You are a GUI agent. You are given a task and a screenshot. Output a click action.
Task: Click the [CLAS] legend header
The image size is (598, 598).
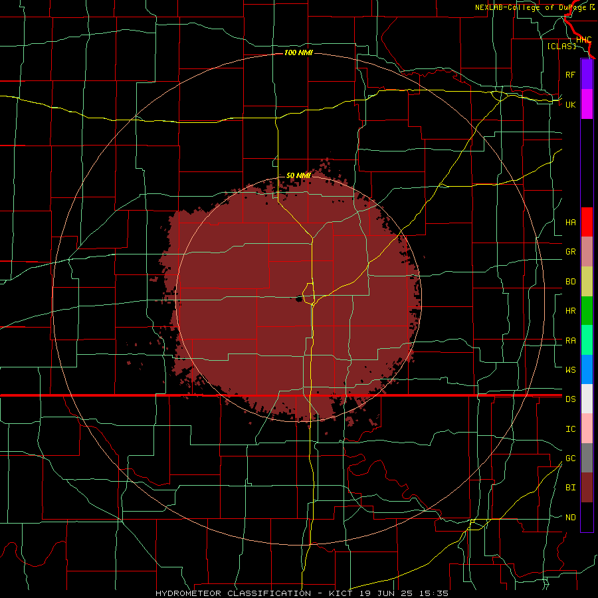[x=561, y=47]
